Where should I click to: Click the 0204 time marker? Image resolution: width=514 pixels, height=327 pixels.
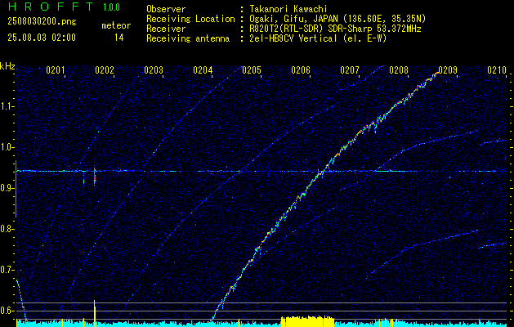point(203,69)
